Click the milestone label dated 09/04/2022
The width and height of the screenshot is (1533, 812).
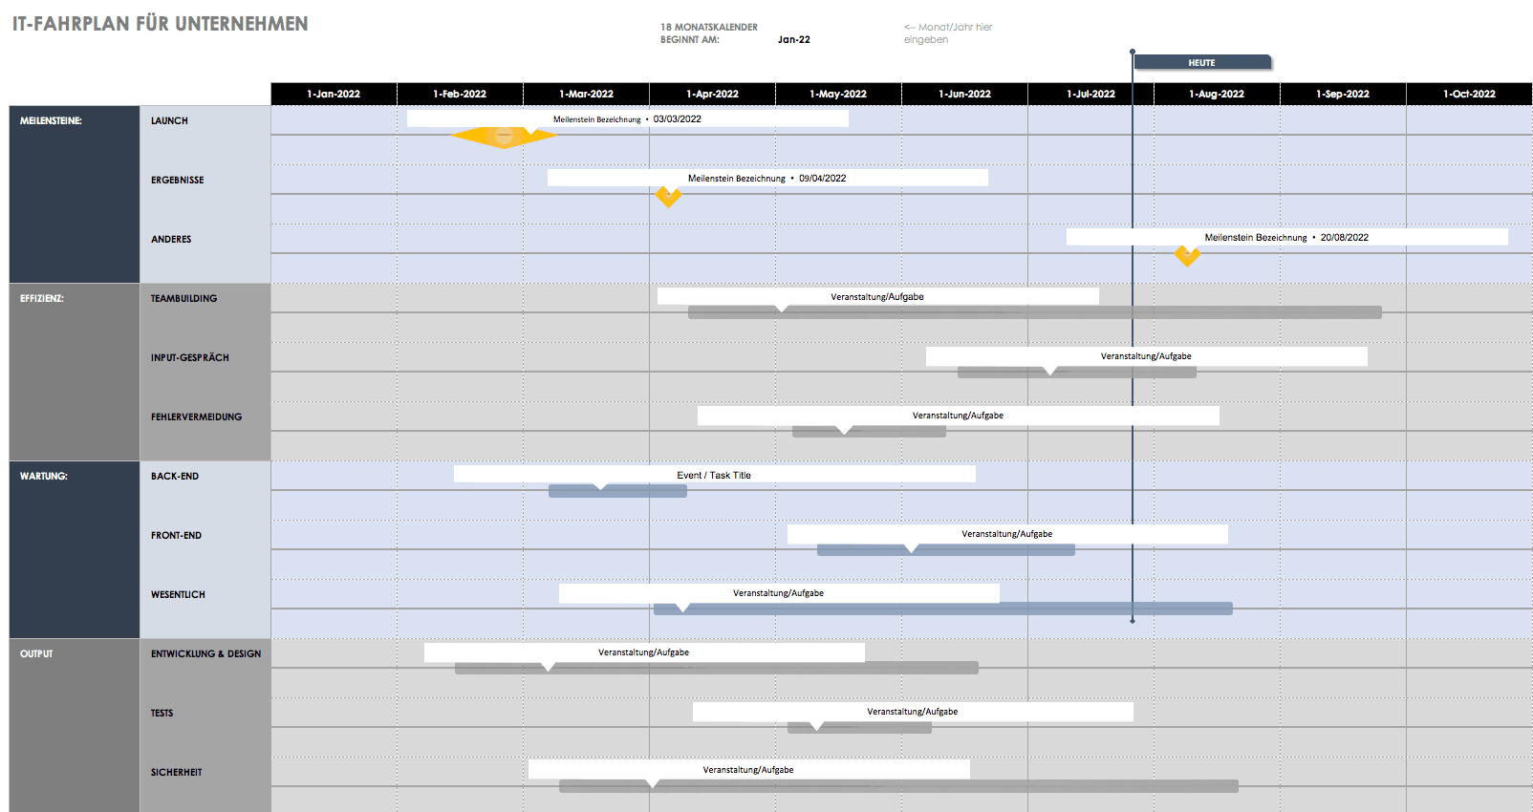coord(766,179)
